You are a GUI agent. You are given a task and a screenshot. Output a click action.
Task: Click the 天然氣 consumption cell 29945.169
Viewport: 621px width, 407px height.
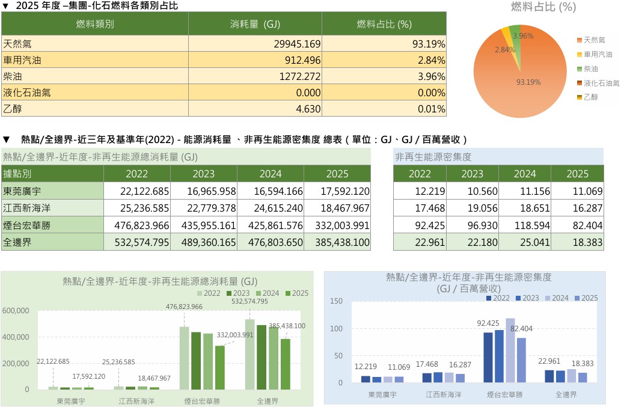click(x=255, y=43)
